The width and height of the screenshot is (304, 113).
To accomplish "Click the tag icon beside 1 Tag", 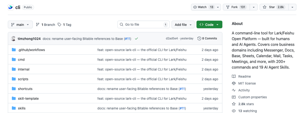I will (59, 25).
